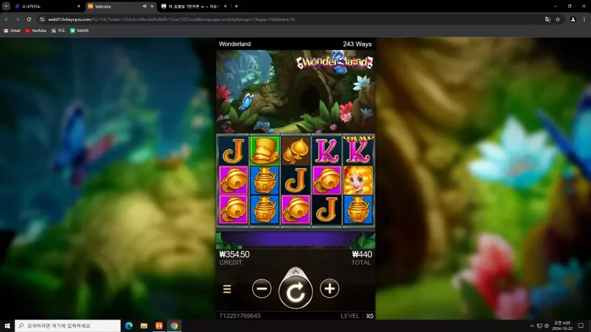Show hidden system tray icons
Image resolution: width=591 pixels, height=332 pixels.
click(x=532, y=326)
